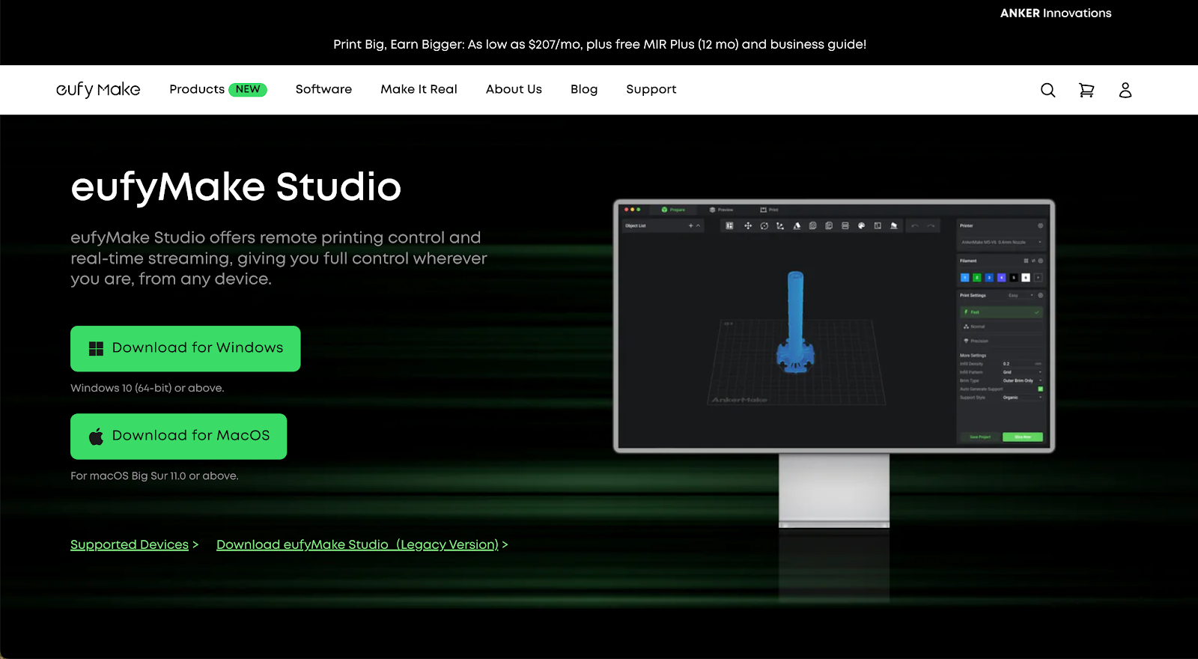Open the About Us page
Image resolution: width=1198 pixels, height=659 pixels.
click(x=514, y=89)
